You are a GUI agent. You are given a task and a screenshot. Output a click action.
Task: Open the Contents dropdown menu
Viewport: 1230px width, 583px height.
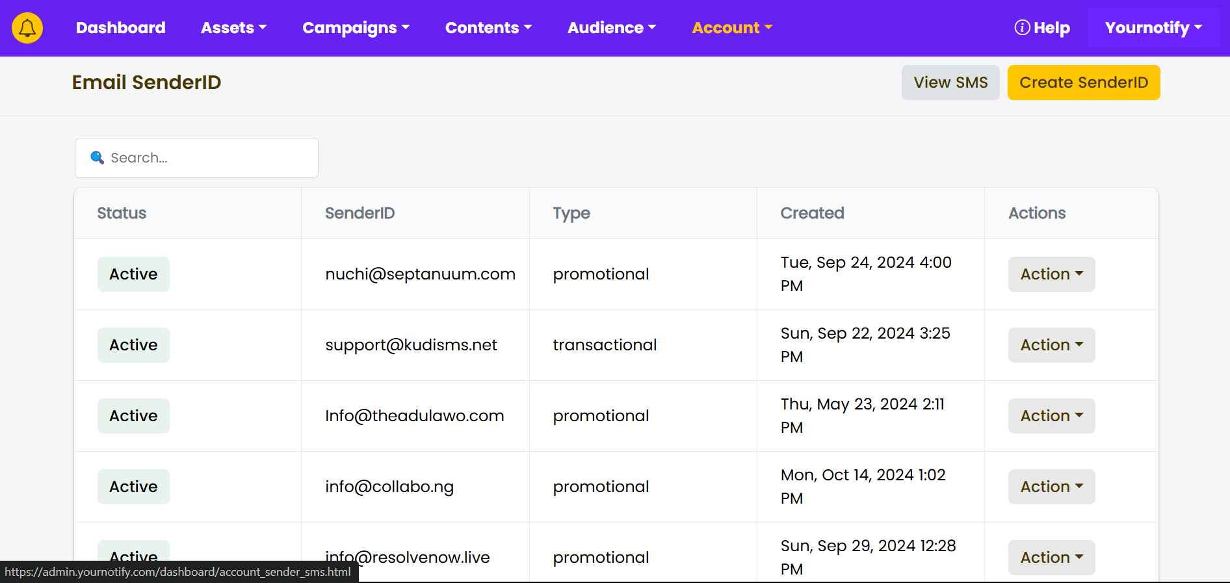(x=489, y=28)
